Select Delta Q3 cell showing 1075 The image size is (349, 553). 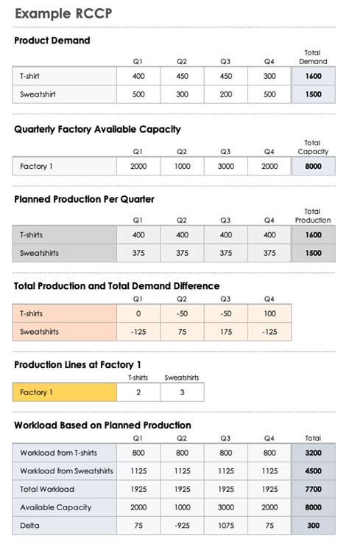pyautogui.click(x=226, y=526)
